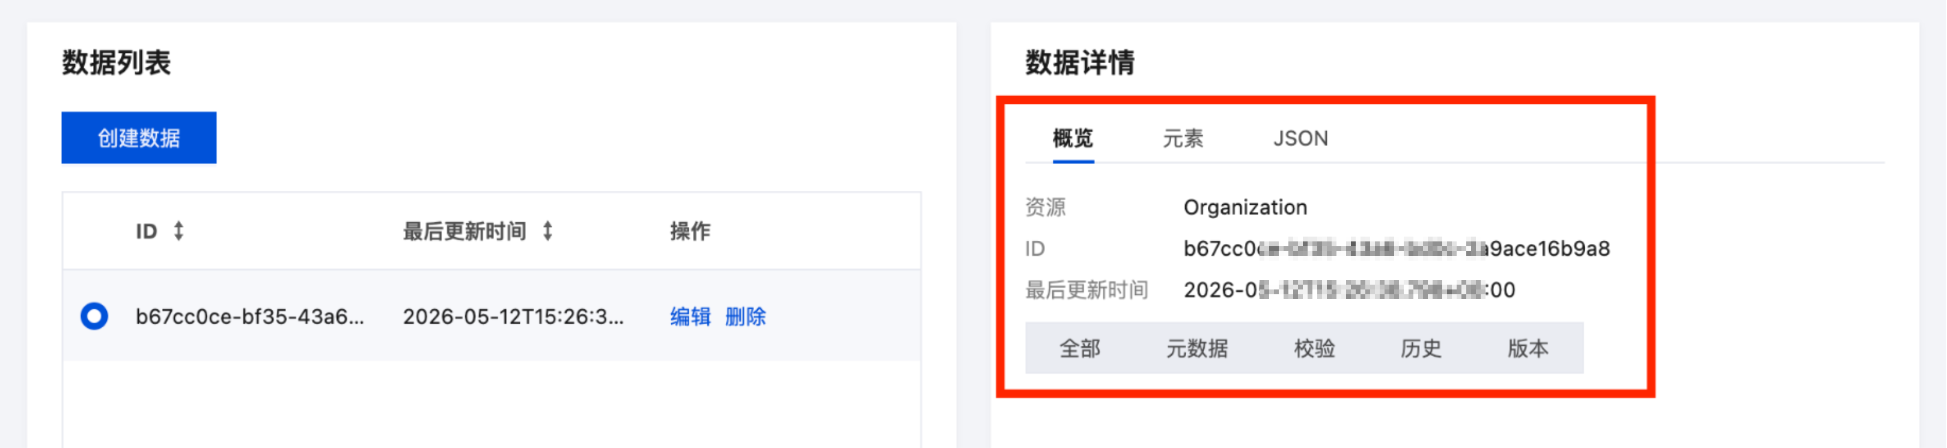Screen dimensions: 1947x448
Task: Click the 操作 column header
Action: (x=690, y=231)
